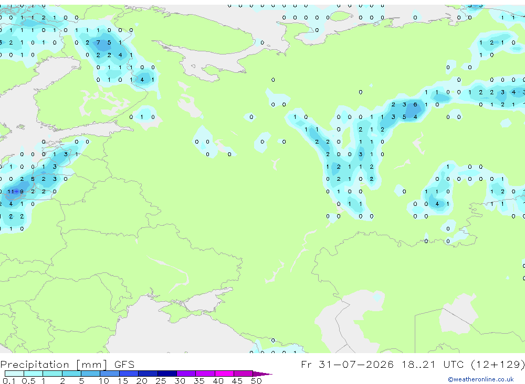The image size is (525, 384).
Task: Click the 40–45 mm magenta legend swatch
Action: tap(224, 374)
